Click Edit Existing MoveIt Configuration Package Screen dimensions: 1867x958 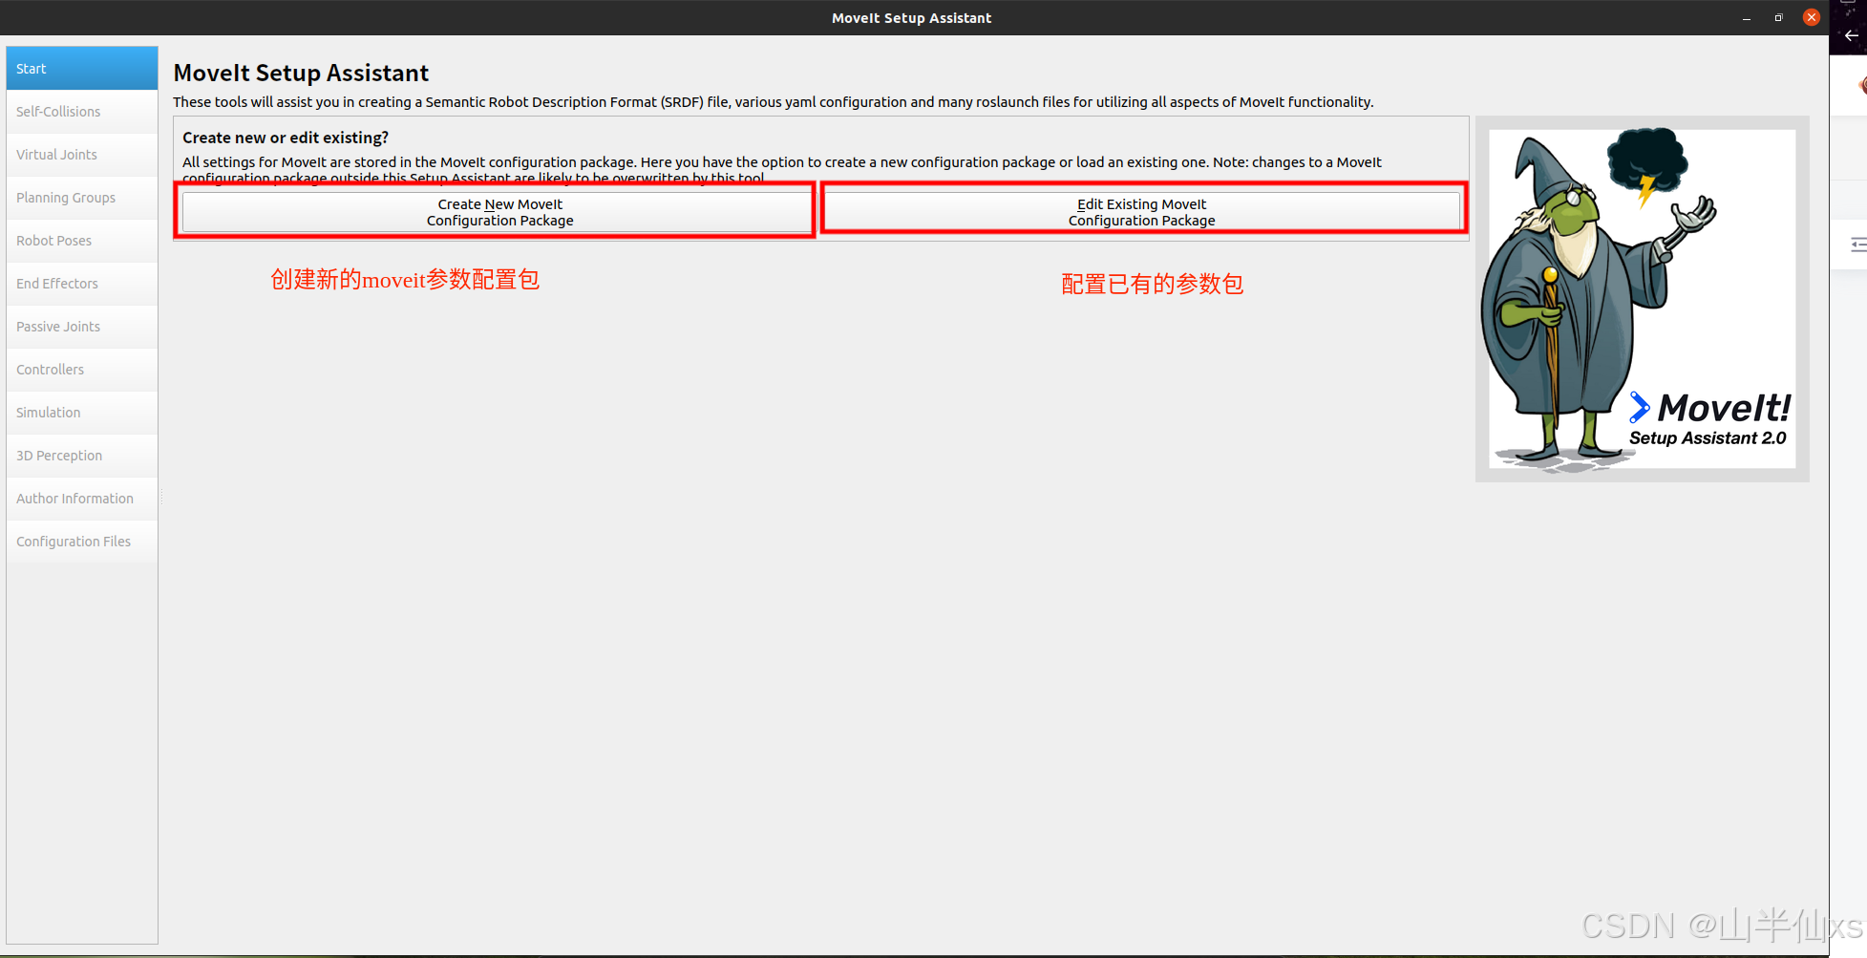pyautogui.click(x=1142, y=212)
